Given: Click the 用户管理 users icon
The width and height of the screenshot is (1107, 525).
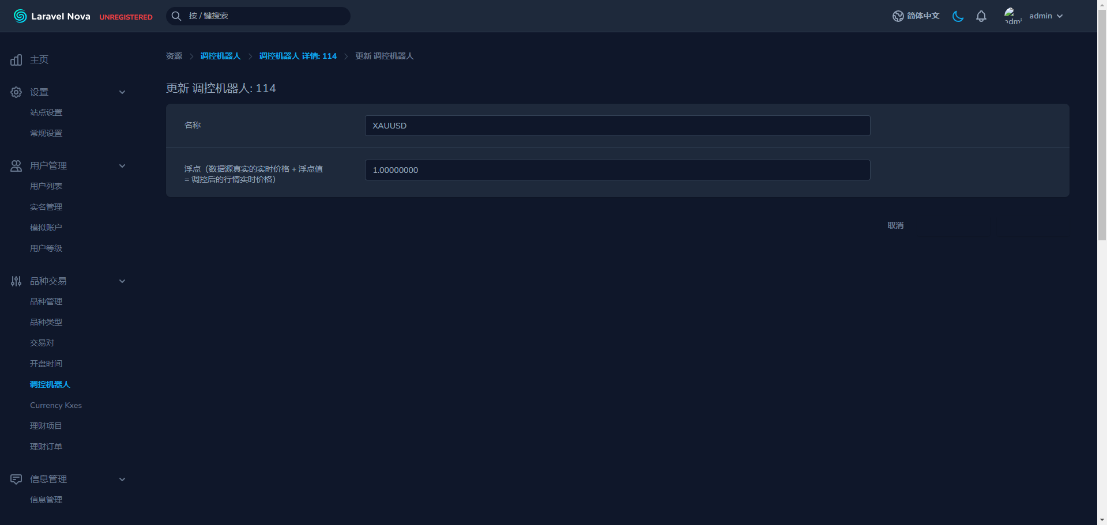Looking at the screenshot, I should tap(16, 166).
